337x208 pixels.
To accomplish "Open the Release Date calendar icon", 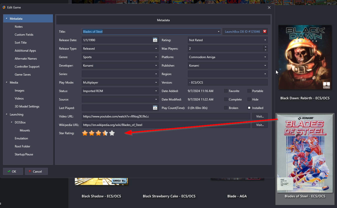I will pos(155,40).
